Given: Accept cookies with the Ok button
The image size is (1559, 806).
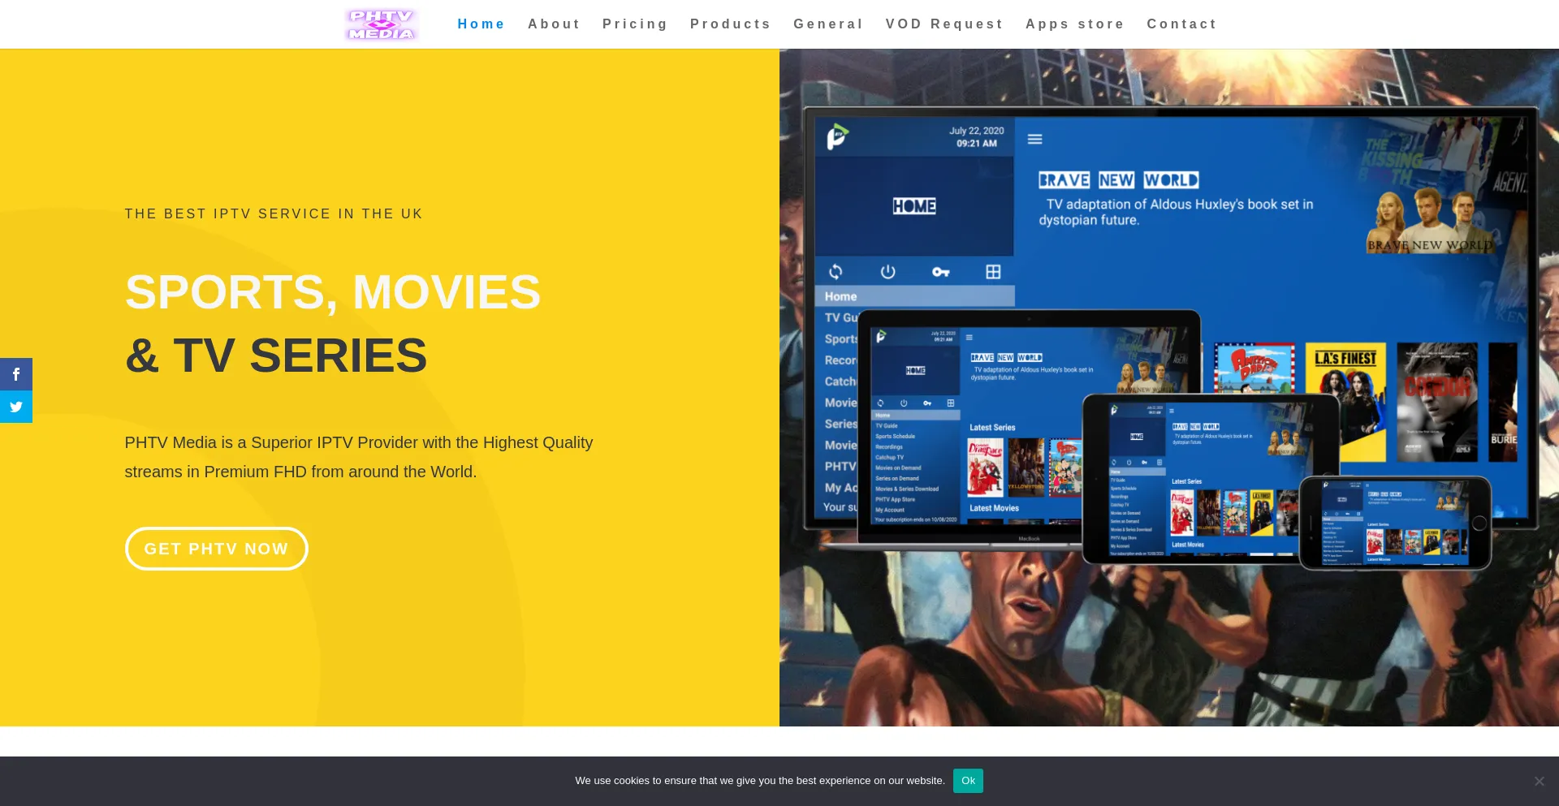Looking at the screenshot, I should [x=968, y=781].
